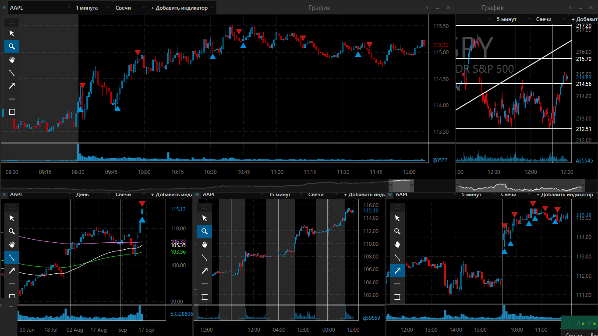Click the AAPL symbol field in the День chart

(40, 195)
